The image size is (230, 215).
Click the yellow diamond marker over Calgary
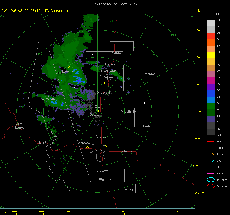[101, 147]
